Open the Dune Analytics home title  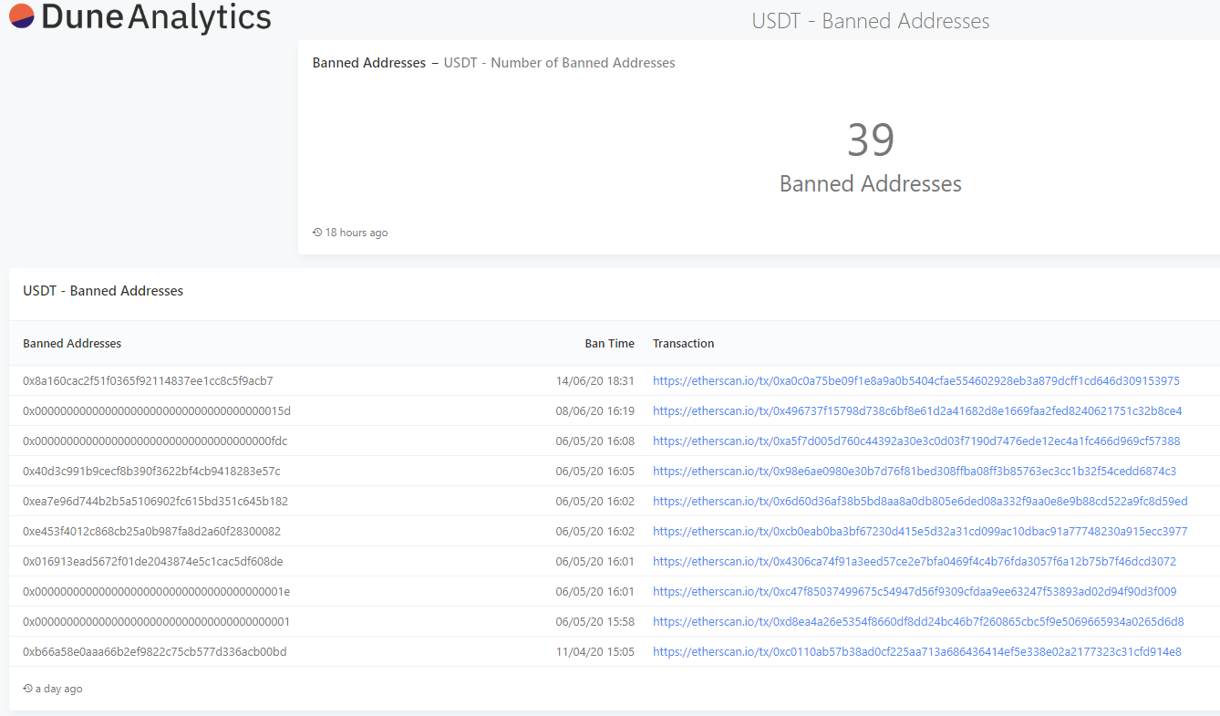click(156, 17)
